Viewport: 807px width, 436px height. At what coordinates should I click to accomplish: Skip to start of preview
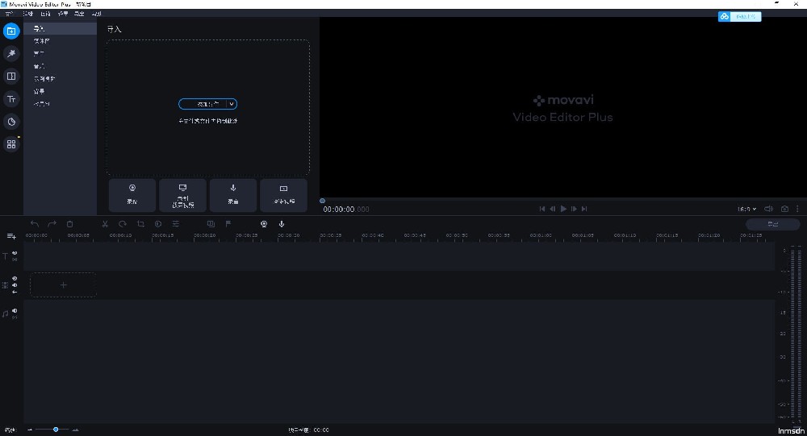[x=542, y=209]
